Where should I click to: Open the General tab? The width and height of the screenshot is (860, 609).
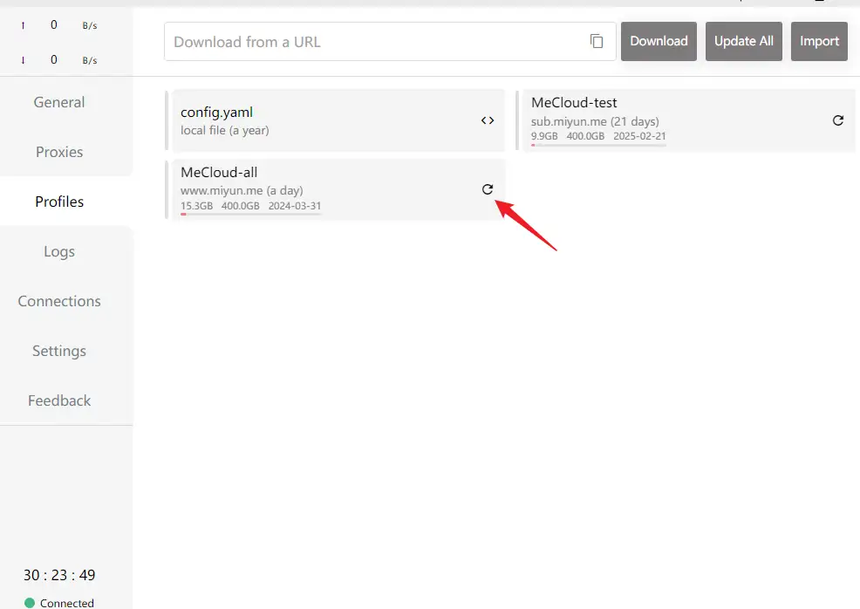pos(59,102)
